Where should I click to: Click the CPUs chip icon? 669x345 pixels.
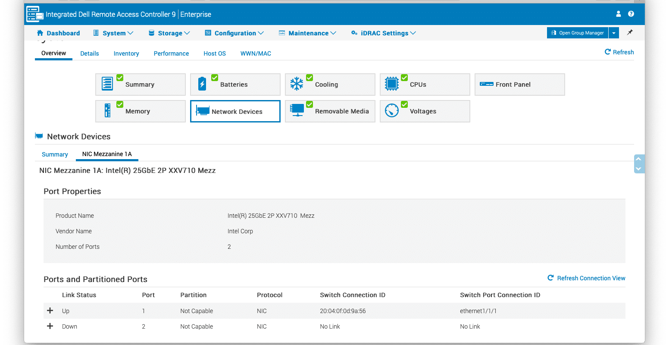click(392, 84)
